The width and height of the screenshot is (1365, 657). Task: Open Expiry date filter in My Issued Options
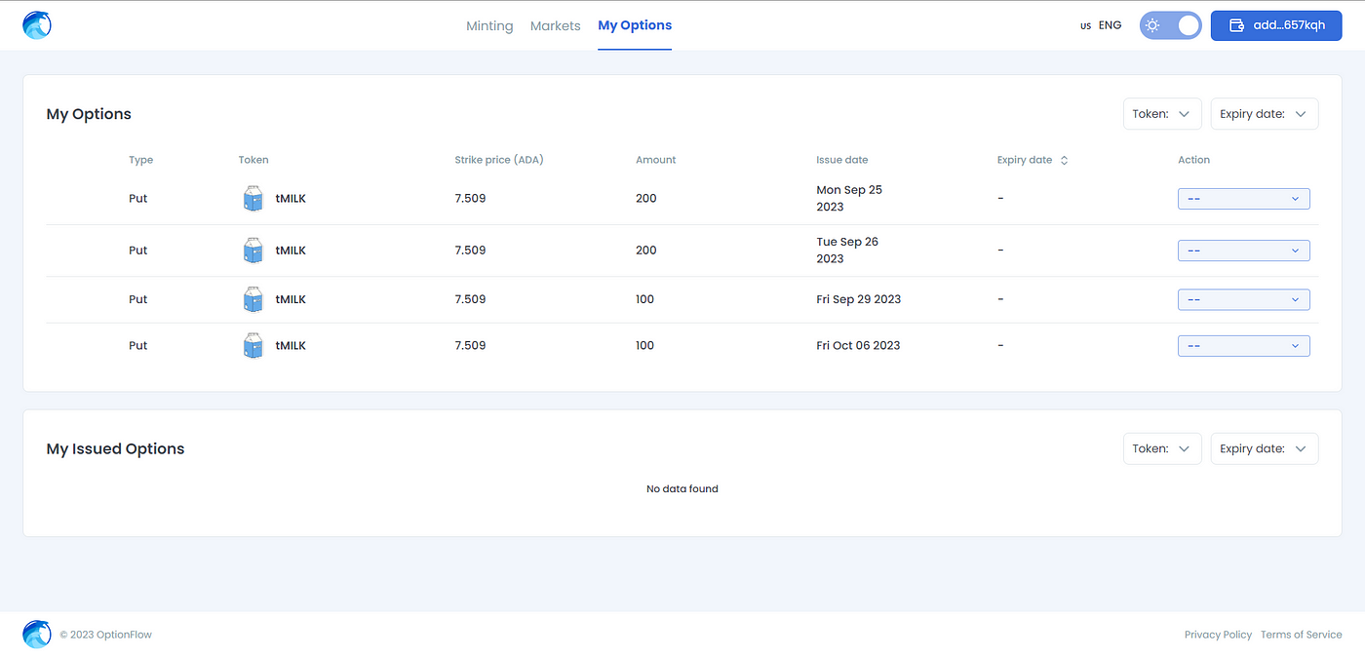[1265, 448]
